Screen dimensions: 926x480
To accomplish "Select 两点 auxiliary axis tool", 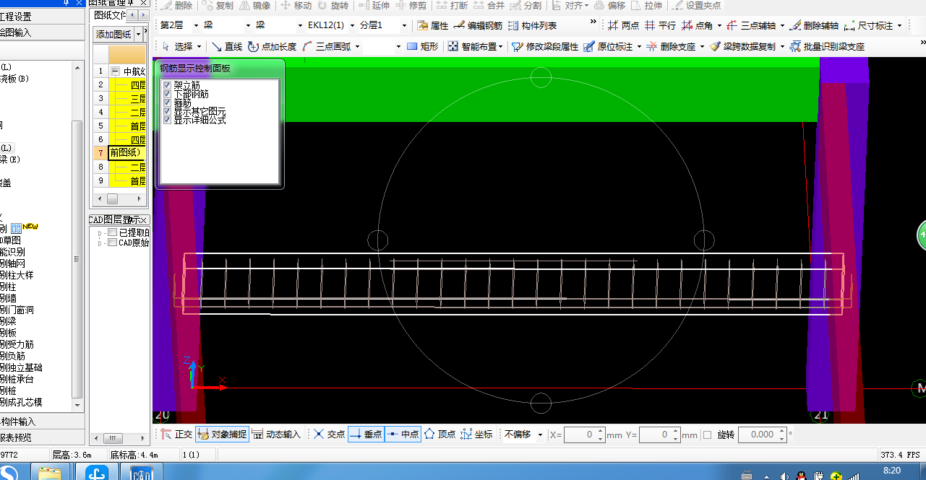I will click(x=623, y=25).
